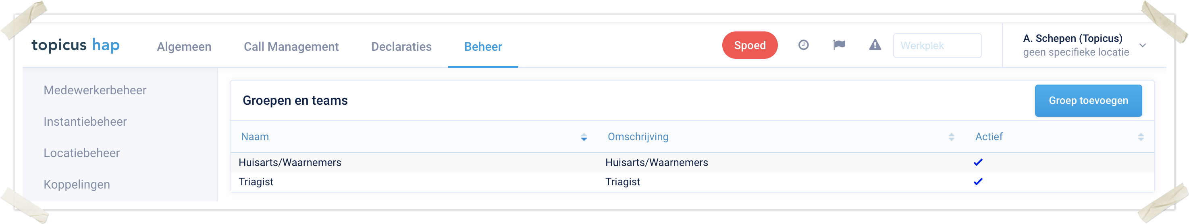
Task: Toggle Actief checkmark for Triagist
Action: pyautogui.click(x=978, y=182)
